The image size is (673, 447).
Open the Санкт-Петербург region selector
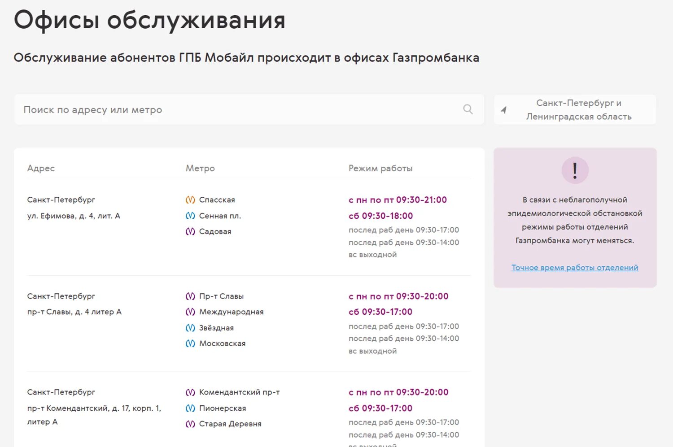coord(575,109)
